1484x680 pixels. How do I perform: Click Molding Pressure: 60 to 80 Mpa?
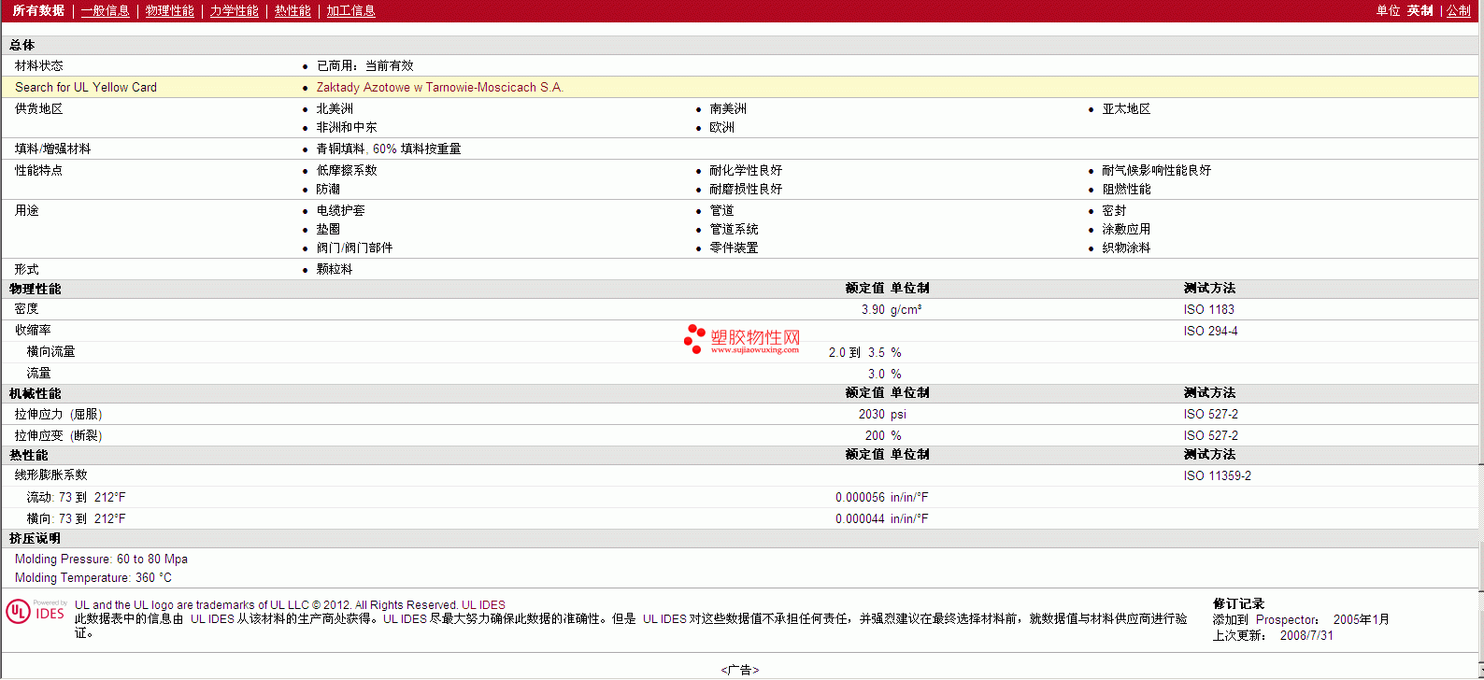101,559
